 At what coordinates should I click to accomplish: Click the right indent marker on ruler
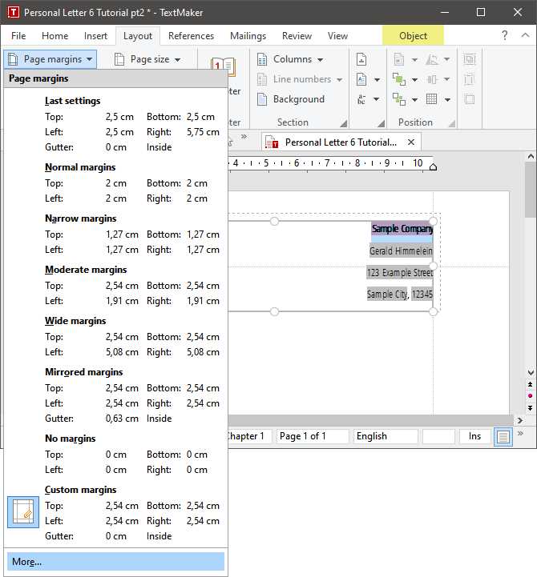(x=433, y=166)
